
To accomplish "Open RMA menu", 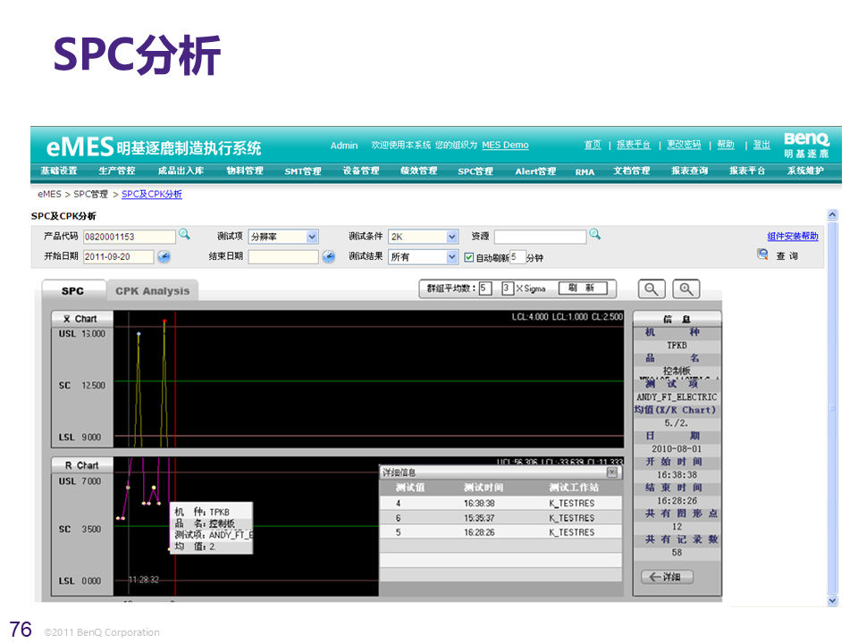I will coord(585,171).
